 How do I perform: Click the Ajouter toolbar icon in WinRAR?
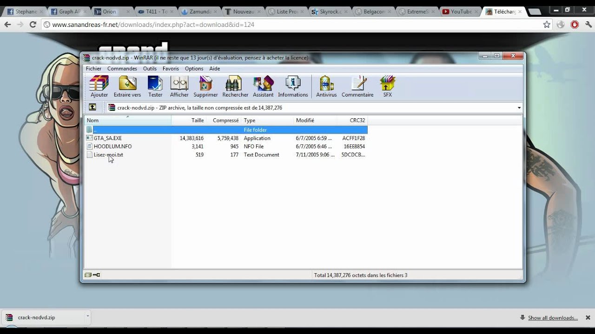pos(99,83)
